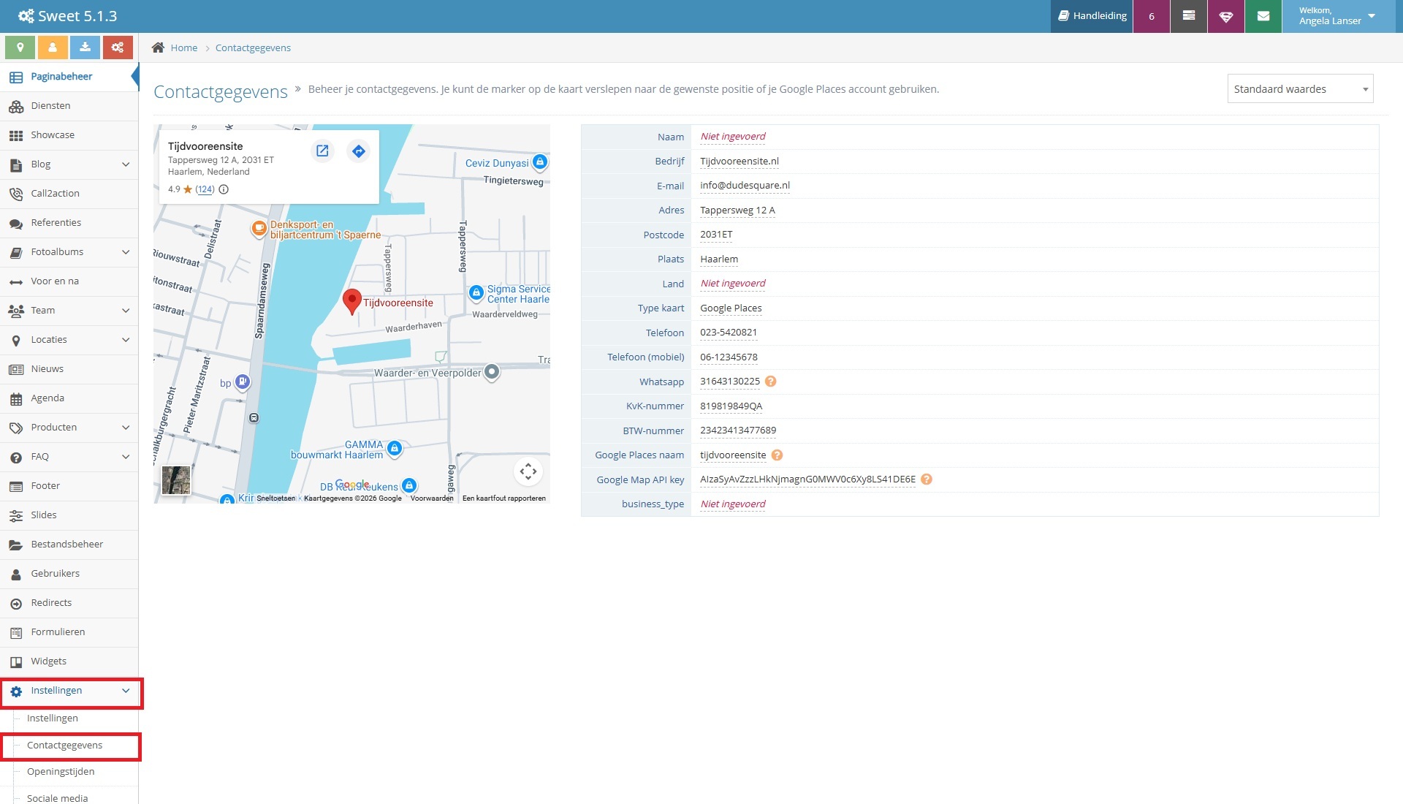Toggle fullscreen view on the Google map

[x=528, y=471]
